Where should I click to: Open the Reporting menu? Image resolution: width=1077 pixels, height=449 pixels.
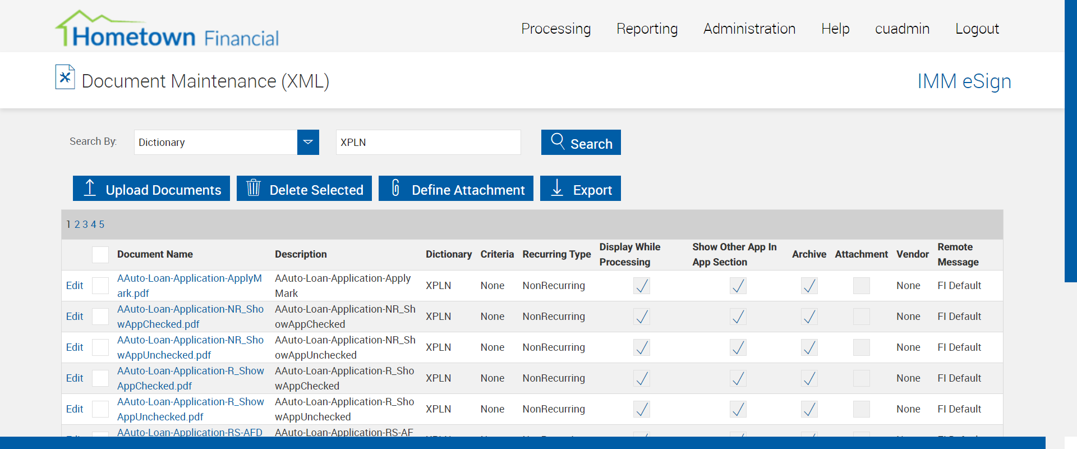tap(647, 29)
